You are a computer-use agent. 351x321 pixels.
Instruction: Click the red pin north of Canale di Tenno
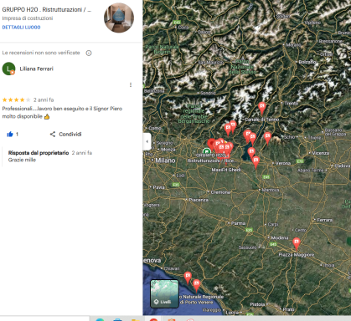click(x=262, y=108)
